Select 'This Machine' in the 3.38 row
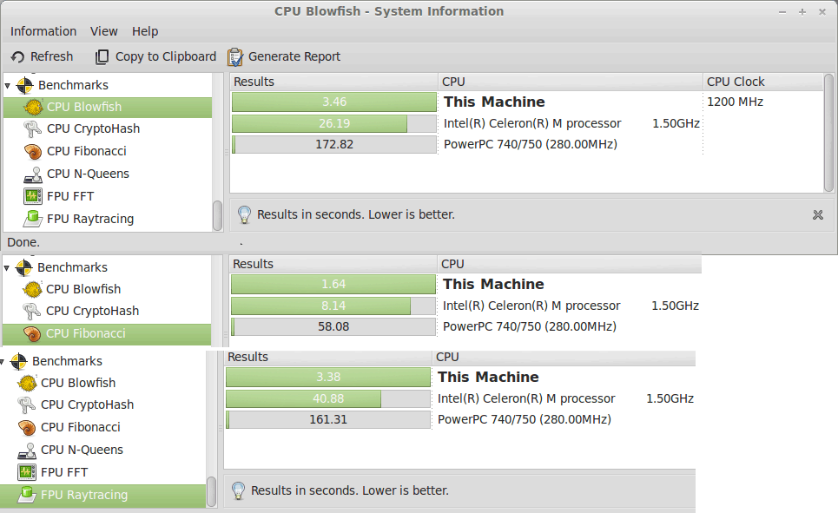This screenshot has height=513, width=838. pyautogui.click(x=488, y=378)
